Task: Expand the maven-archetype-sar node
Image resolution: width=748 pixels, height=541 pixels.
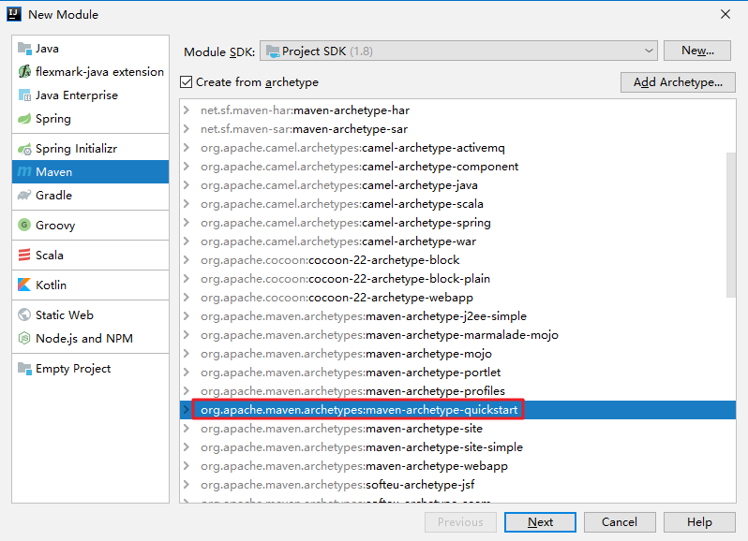Action: [x=187, y=129]
